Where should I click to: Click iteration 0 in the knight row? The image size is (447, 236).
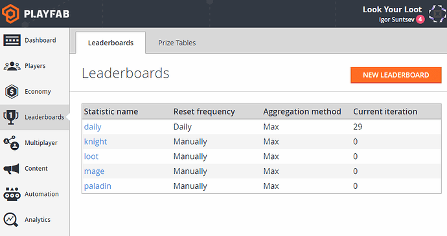355,142
